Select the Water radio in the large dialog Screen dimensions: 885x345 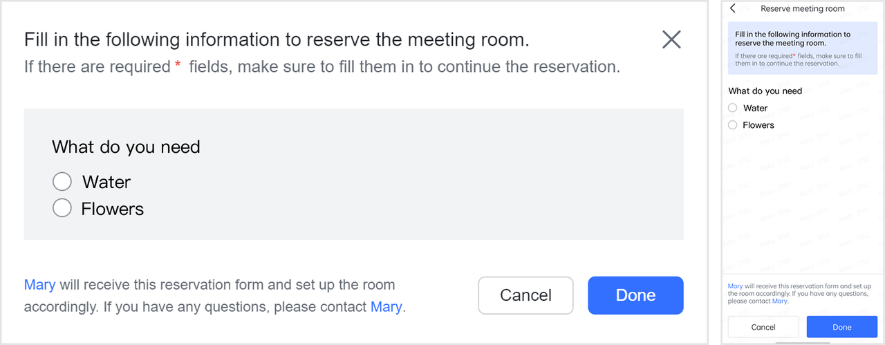62,182
